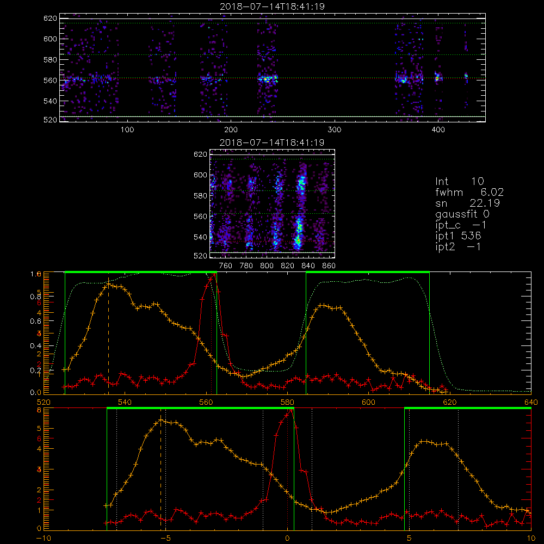Click the bottom plot axis label 10
The image size is (544, 544).
pyautogui.click(x=531, y=539)
